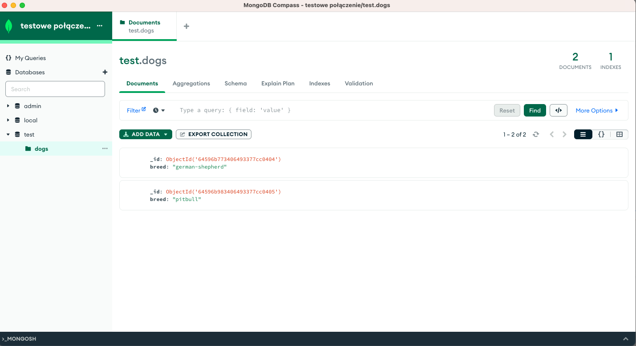Open query history clock dropdown

(159, 110)
